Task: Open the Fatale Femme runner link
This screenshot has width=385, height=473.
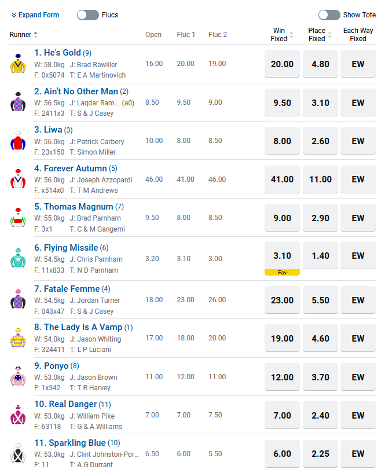Action: point(72,289)
